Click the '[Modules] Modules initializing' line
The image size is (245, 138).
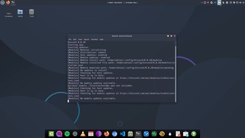pos(87,50)
